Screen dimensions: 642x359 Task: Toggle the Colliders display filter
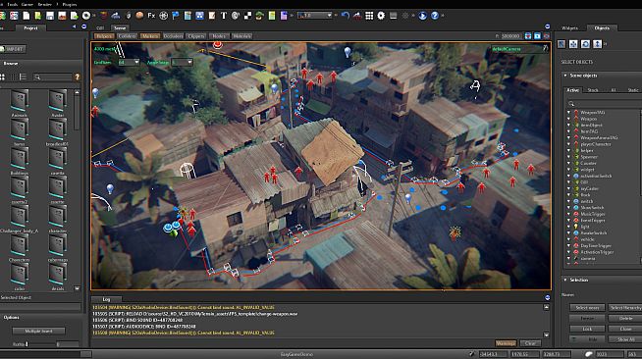(x=127, y=36)
